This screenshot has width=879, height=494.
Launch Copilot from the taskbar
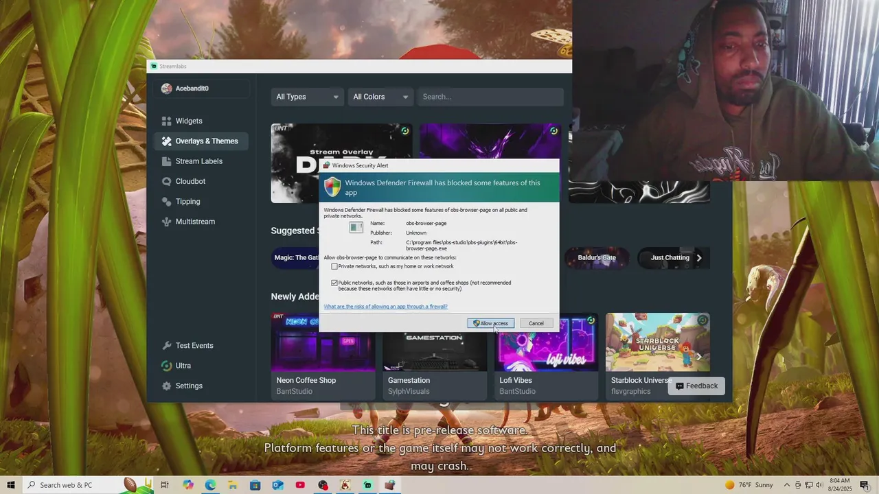tap(188, 485)
